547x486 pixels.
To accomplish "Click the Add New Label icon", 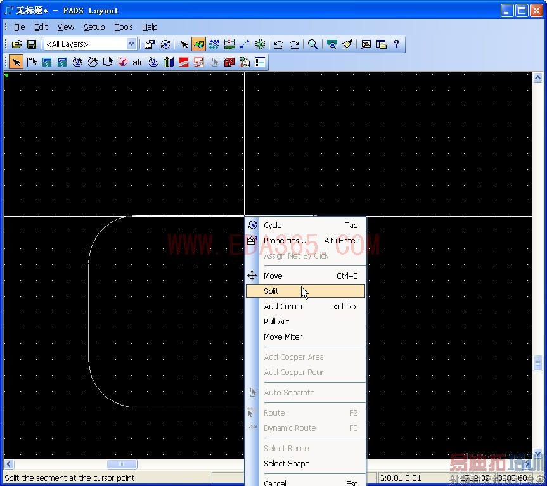I will pos(245,62).
